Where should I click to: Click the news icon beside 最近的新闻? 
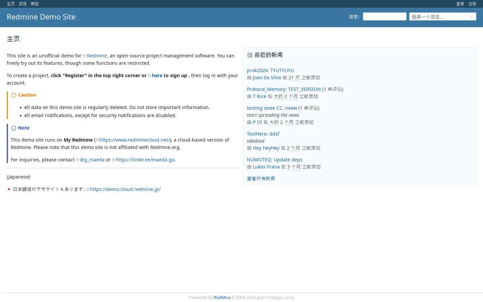tap(250, 55)
